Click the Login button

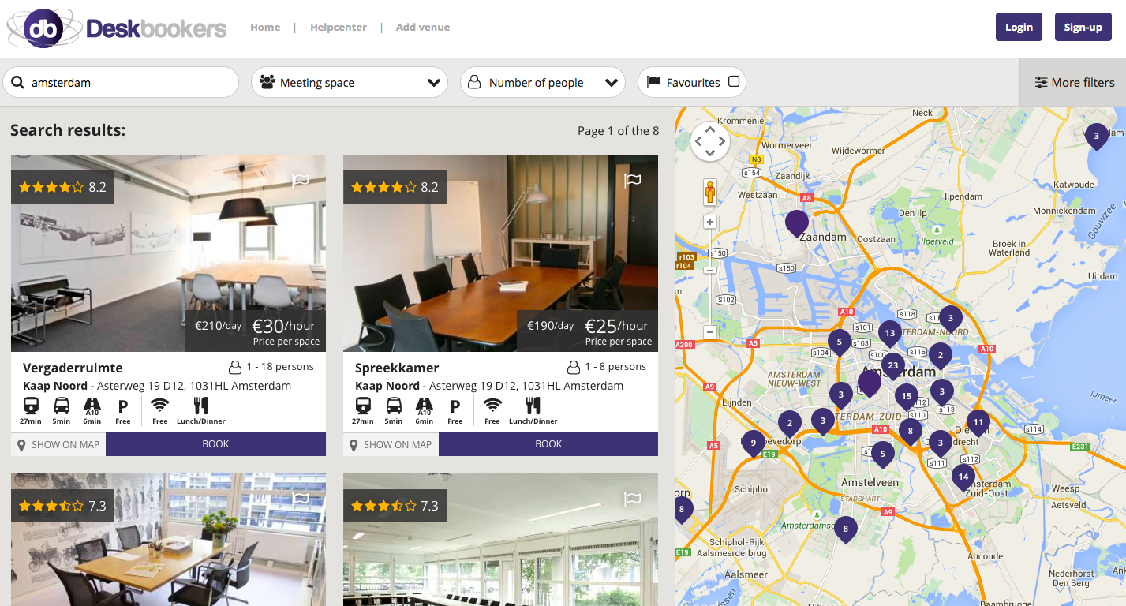[1019, 27]
